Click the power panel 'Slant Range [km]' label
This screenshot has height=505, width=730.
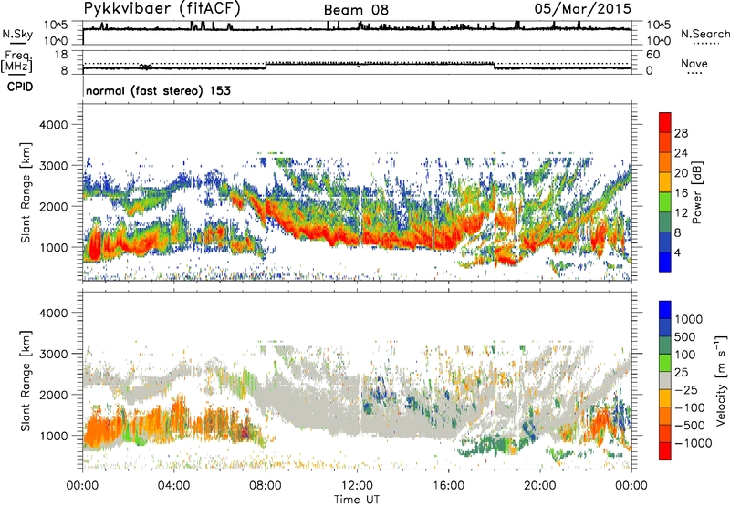[x=26, y=192]
